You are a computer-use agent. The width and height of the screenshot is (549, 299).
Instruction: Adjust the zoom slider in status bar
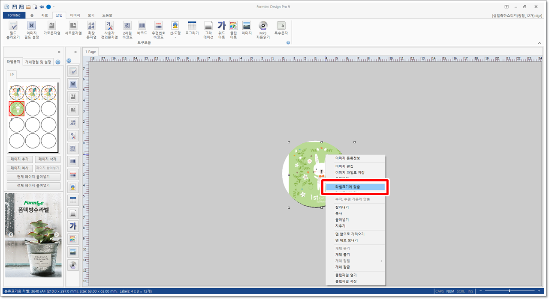tap(509, 291)
